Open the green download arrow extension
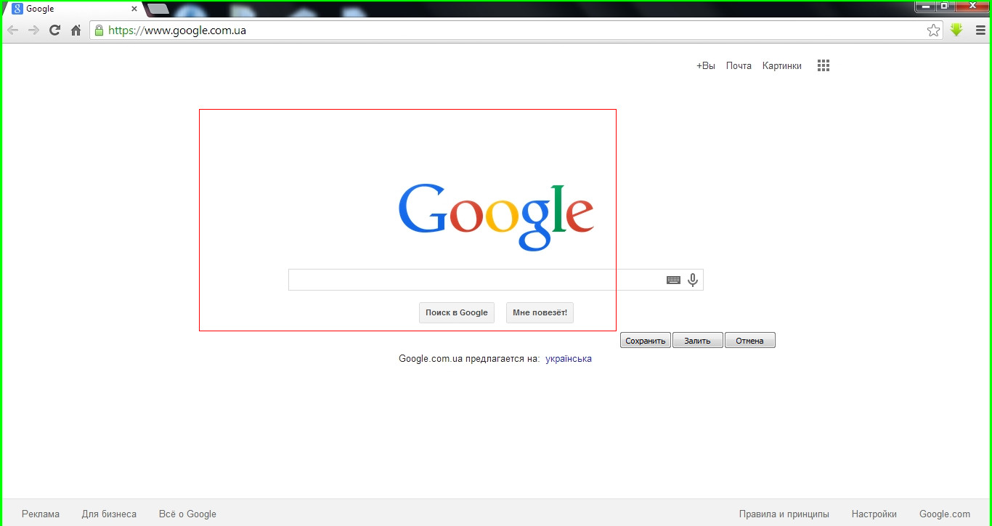This screenshot has width=992, height=526. click(x=956, y=30)
